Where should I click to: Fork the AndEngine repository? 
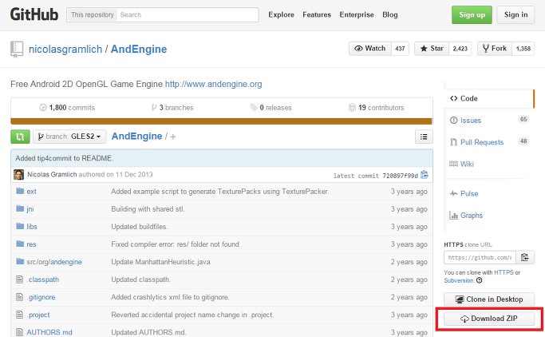tap(495, 49)
